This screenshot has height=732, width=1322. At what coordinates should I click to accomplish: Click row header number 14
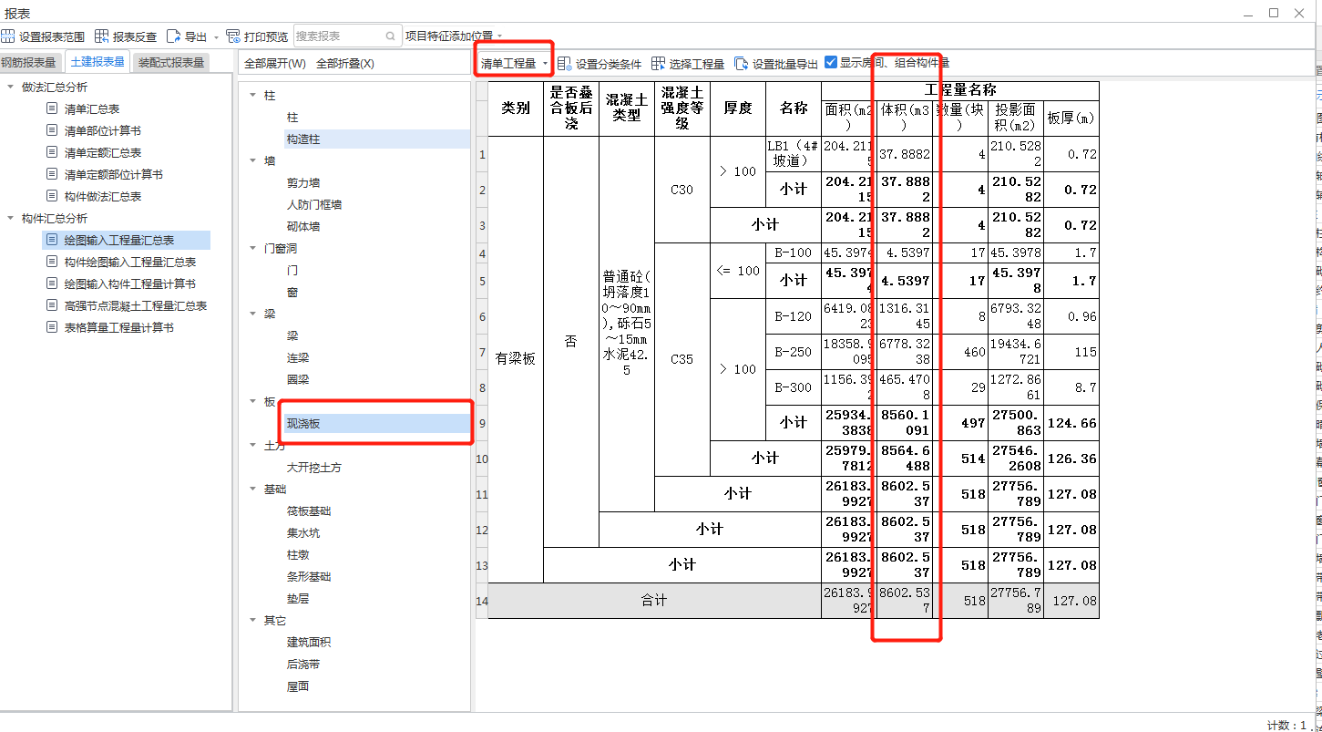point(482,601)
